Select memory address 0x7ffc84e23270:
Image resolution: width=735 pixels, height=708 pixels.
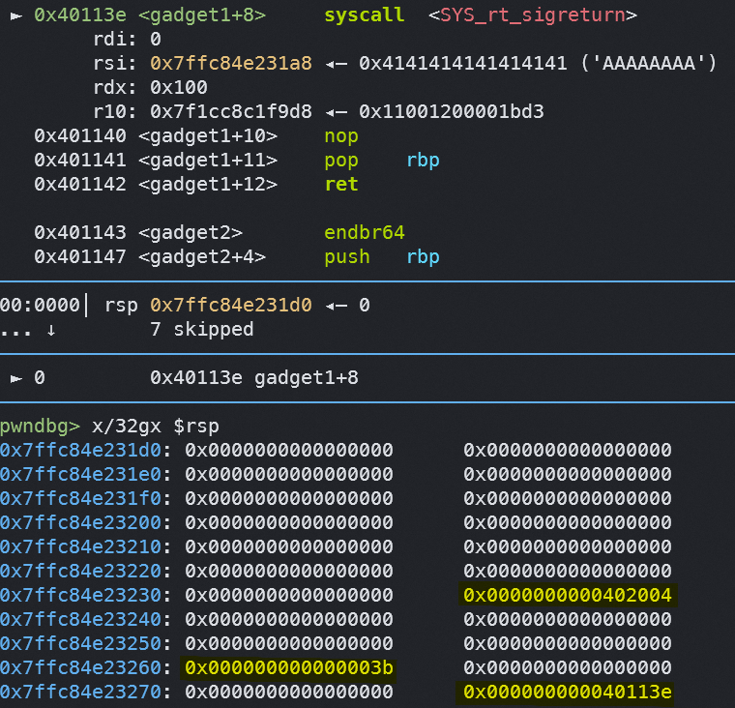(x=86, y=693)
